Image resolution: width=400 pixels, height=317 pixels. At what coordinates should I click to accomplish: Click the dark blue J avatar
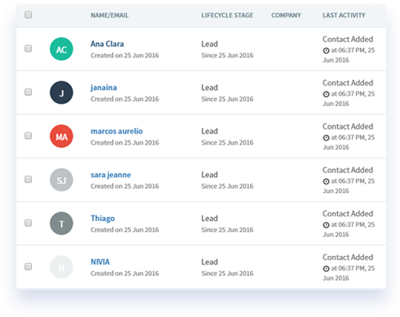62,92
